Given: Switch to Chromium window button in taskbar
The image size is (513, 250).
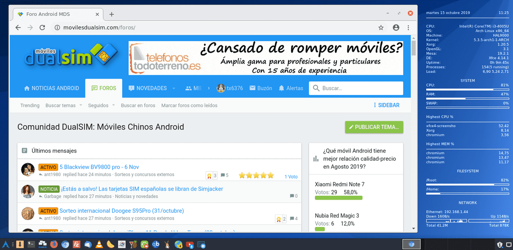Looking at the screenshot, I should point(412,244).
